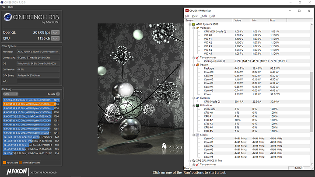Click the Cinebench R15 sphere logo

coord(7,17)
